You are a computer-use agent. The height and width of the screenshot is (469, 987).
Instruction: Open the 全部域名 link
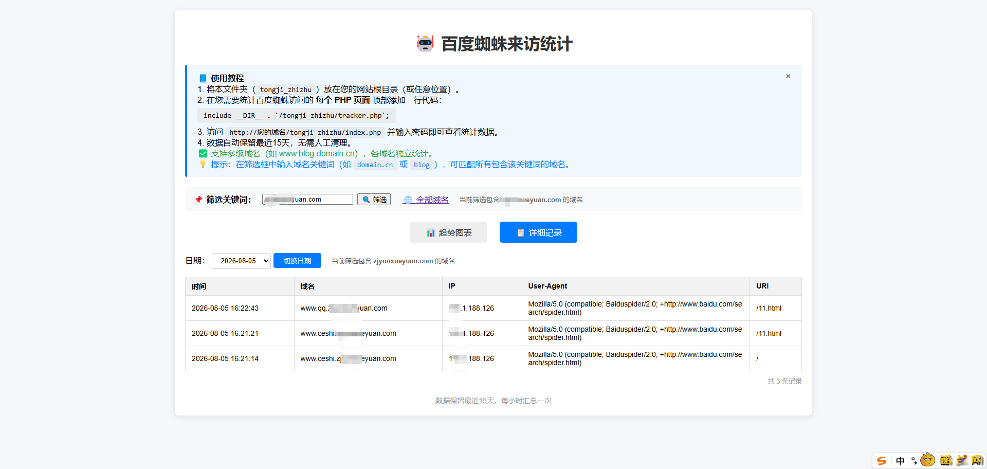point(432,200)
